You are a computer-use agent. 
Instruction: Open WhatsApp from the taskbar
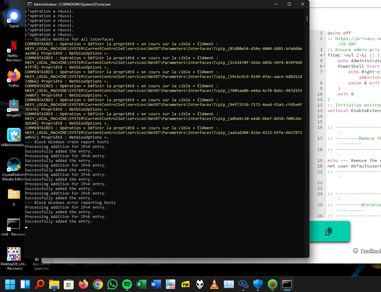click(112, 284)
